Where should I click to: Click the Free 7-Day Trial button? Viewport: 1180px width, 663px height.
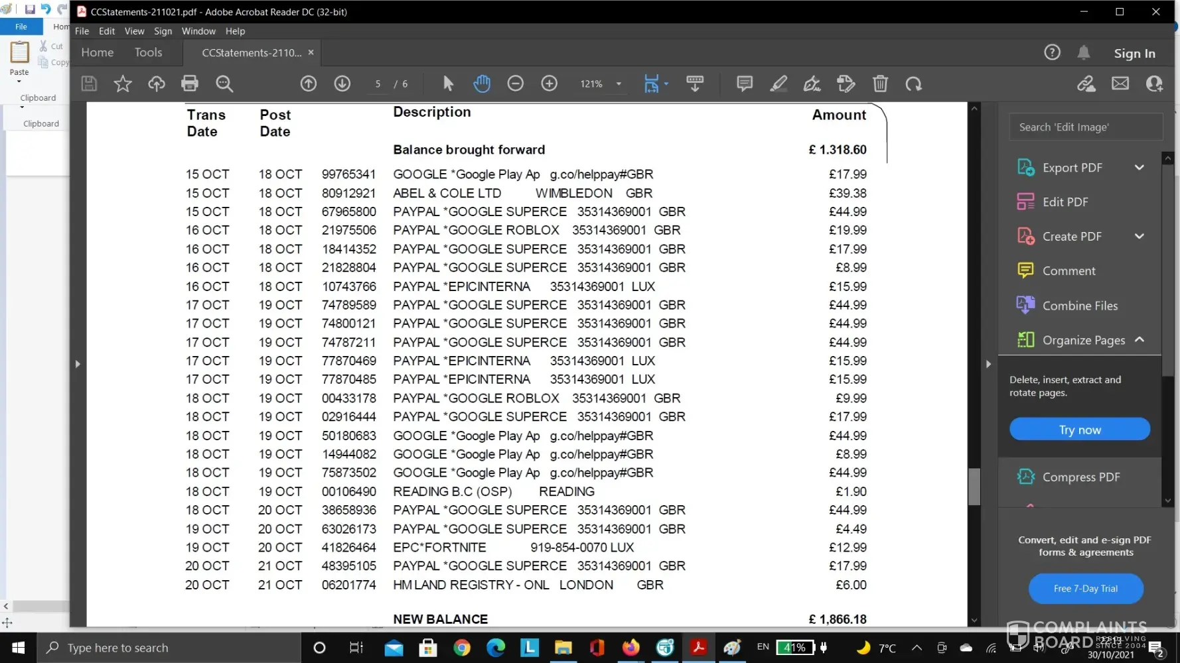point(1086,589)
